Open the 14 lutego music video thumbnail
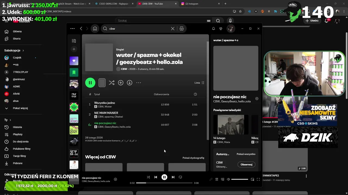Image resolution: width=348 pixels, height=195 pixels. tap(231, 125)
